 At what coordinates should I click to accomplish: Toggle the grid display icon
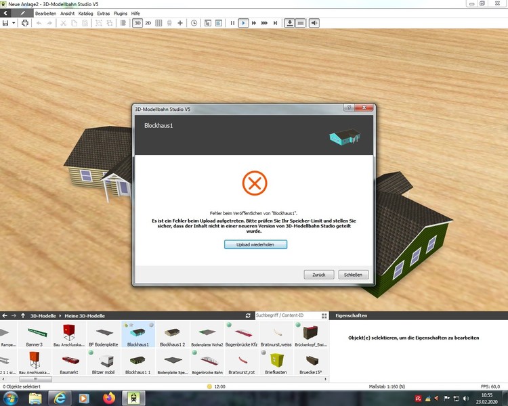pos(159,23)
